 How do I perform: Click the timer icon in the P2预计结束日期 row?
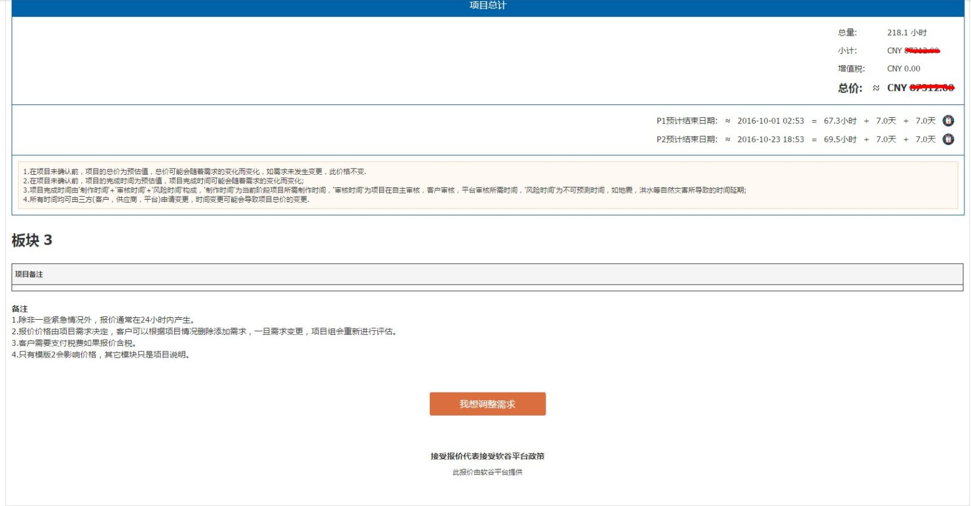pos(948,139)
